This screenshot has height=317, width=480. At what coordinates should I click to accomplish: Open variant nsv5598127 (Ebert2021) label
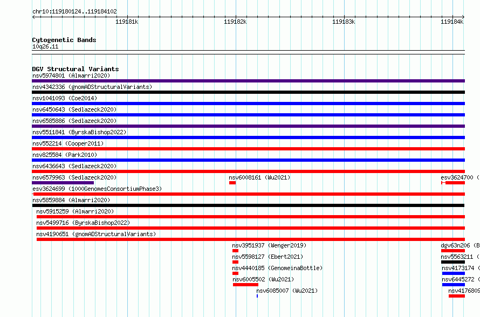coord(268,257)
